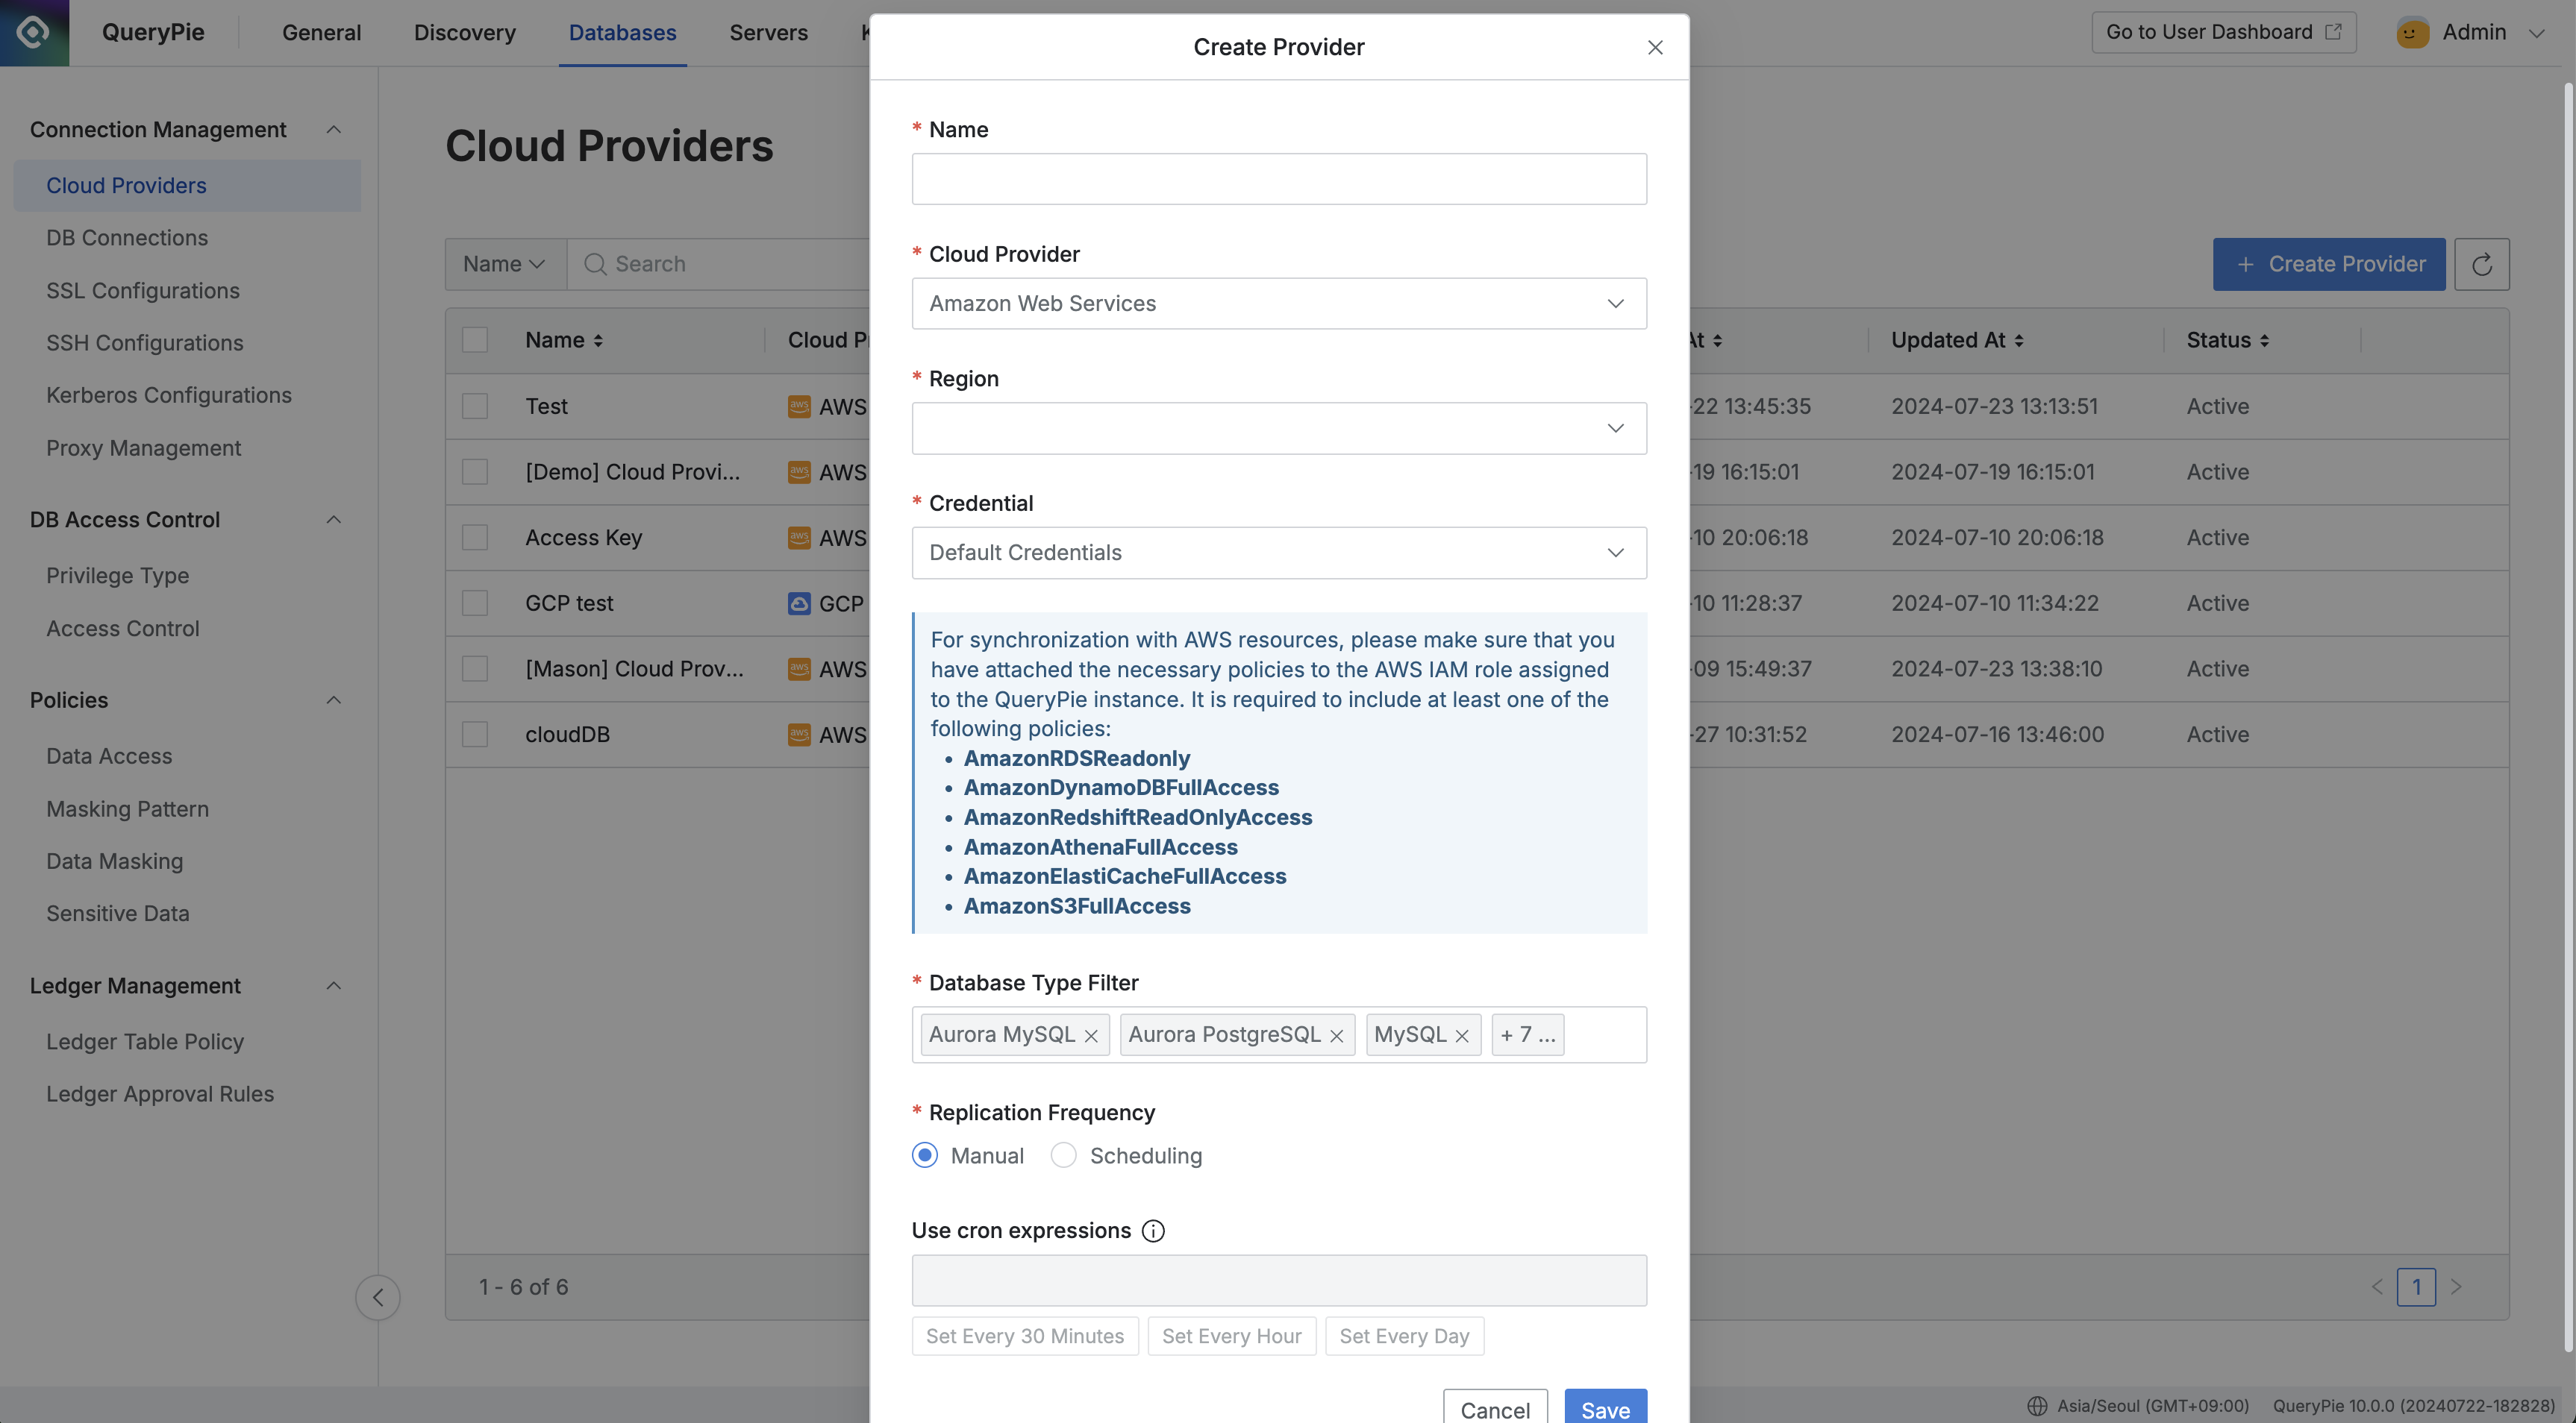Click page number 1 in pagination
This screenshot has height=1423, width=2576.
click(x=2416, y=1287)
